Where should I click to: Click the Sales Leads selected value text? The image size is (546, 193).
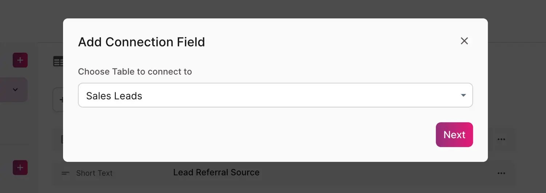pos(114,96)
